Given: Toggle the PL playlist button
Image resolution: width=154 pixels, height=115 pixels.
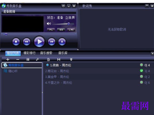Looking at the screenshot, I should 51,30.
